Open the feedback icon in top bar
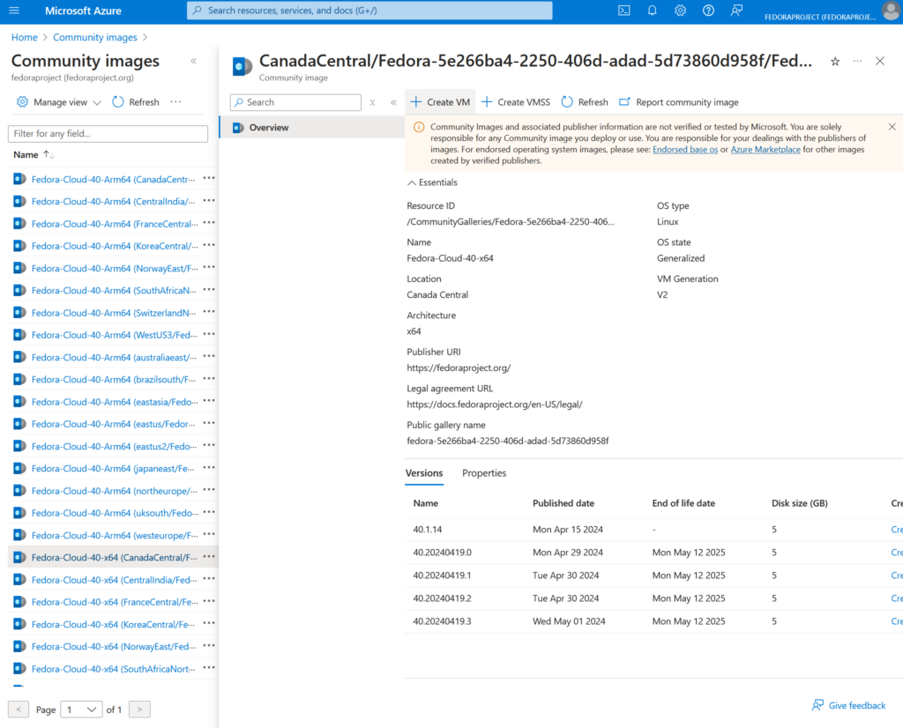This screenshot has width=903, height=728. click(x=736, y=11)
